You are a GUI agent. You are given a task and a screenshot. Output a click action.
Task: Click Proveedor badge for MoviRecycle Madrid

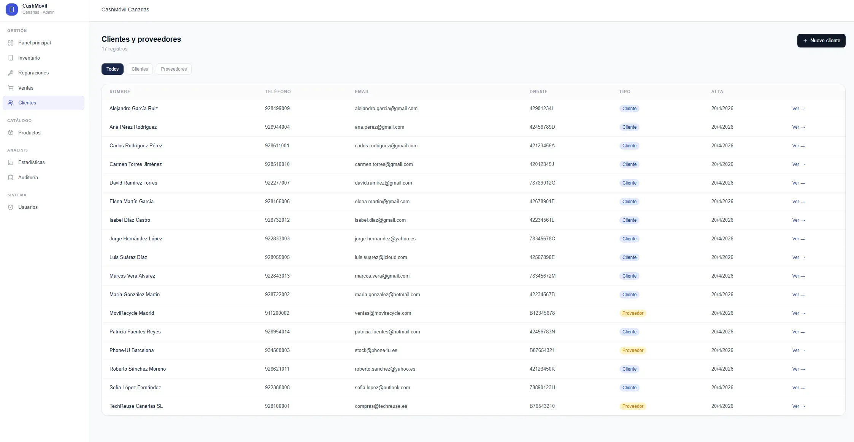coord(633,313)
